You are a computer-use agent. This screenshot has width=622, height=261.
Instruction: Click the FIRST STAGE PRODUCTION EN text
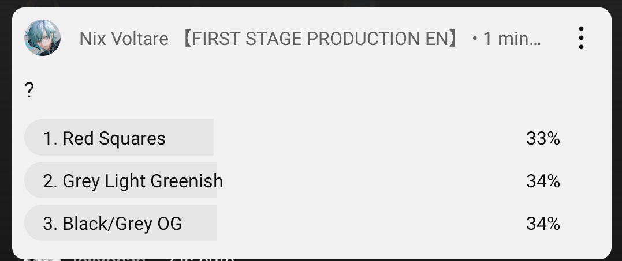[321, 39]
